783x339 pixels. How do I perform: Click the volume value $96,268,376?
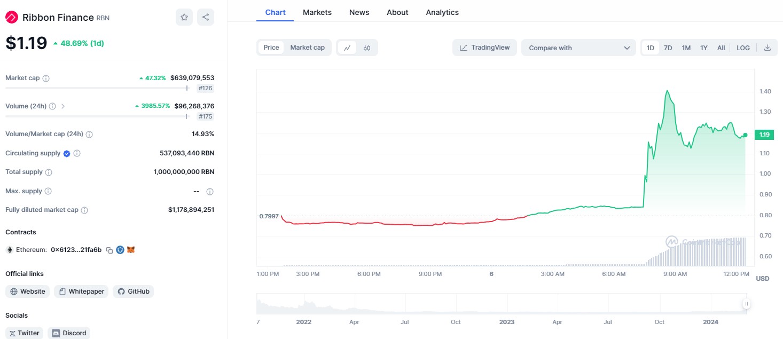(194, 106)
